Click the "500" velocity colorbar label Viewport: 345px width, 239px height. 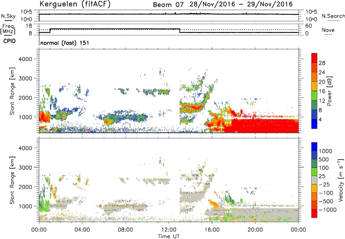tap(324, 159)
